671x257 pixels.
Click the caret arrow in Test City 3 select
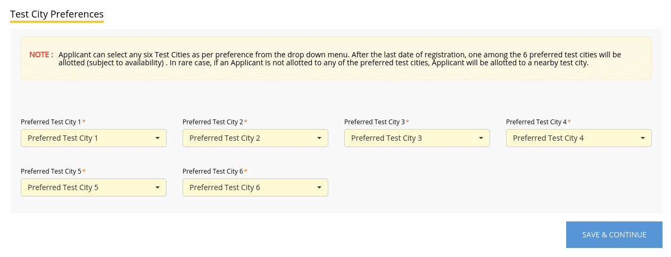tap(481, 138)
